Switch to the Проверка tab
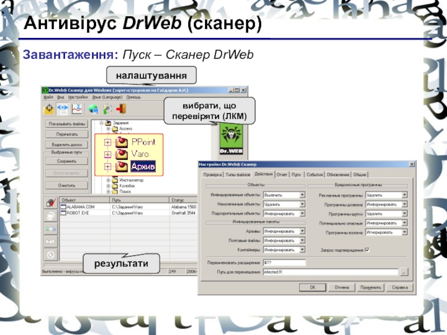 click(212, 175)
